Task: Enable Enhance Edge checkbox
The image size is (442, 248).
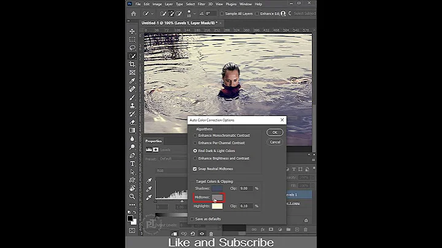Action: pos(257,14)
